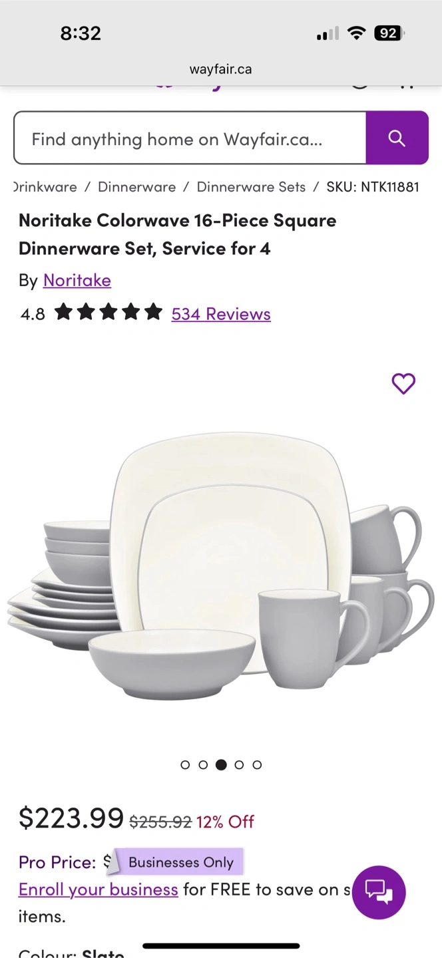Click Enroll your business link

tap(99, 889)
